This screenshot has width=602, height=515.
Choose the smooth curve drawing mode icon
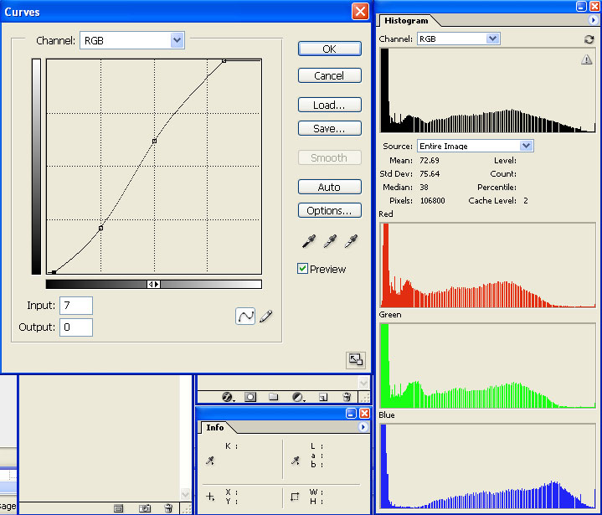tap(245, 316)
